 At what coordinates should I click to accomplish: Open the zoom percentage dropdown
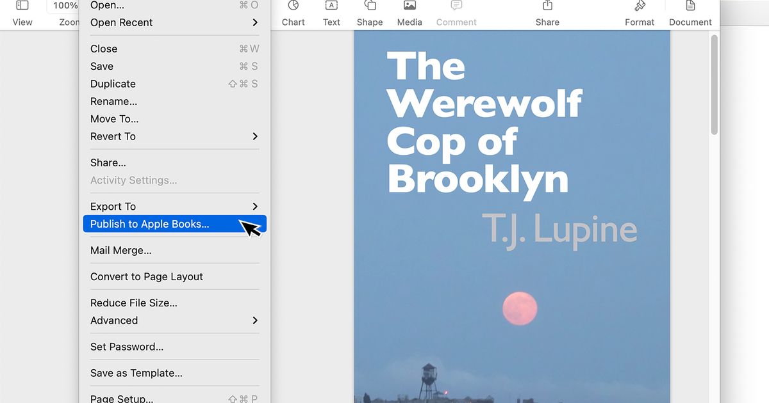tap(64, 6)
